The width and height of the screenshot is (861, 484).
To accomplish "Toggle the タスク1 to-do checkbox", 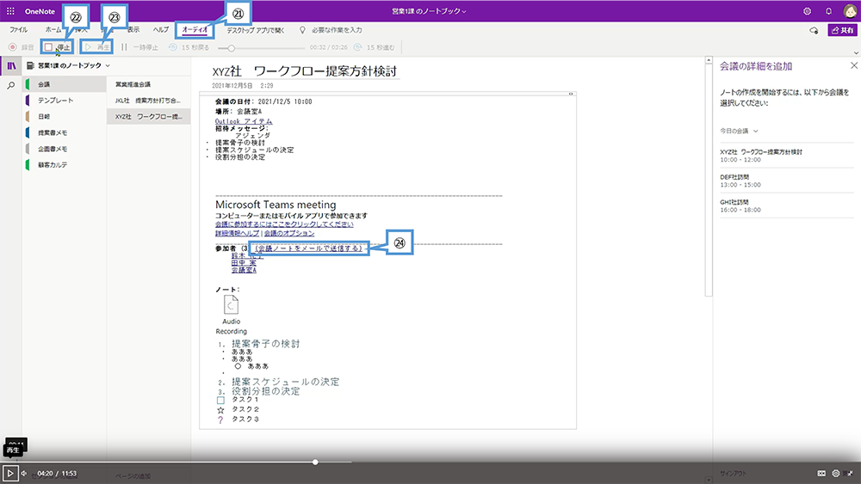I will click(220, 401).
